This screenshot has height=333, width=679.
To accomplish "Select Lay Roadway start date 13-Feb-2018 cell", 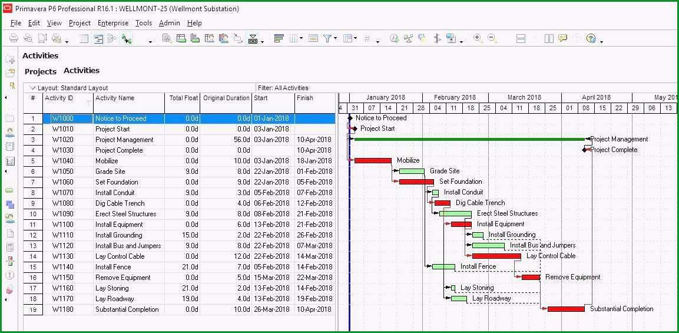I will click(x=273, y=299).
